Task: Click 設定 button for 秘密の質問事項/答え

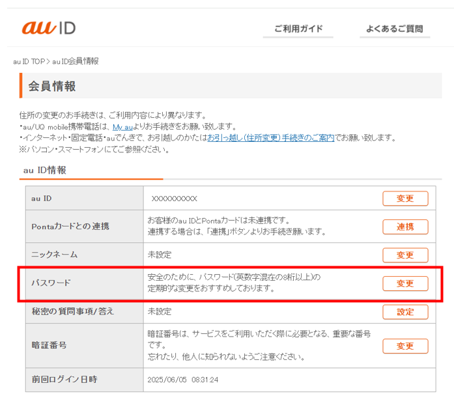Action: click(x=405, y=312)
